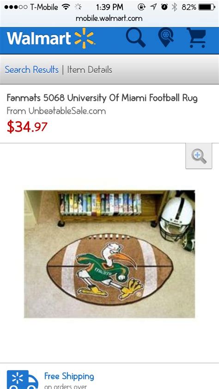Tap the Fanmats 5068 product title
The image size is (219, 389).
[x=102, y=98]
